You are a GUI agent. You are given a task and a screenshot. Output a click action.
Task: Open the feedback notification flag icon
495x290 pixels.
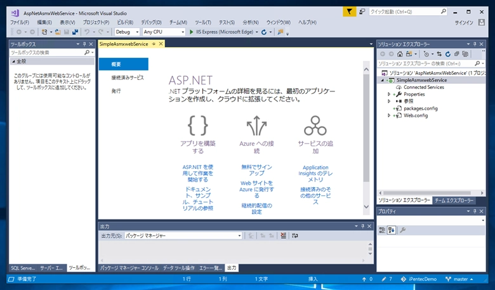[349, 11]
